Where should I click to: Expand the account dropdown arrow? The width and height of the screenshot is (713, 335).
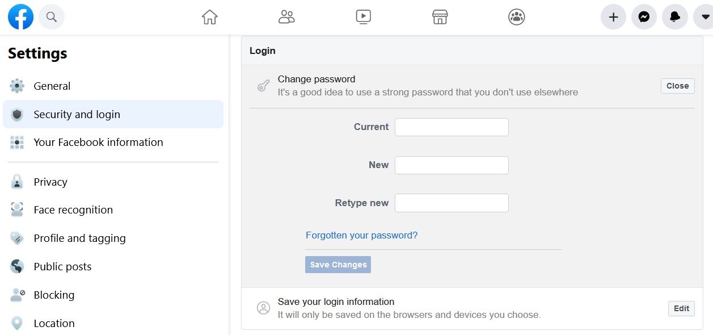pyautogui.click(x=704, y=17)
